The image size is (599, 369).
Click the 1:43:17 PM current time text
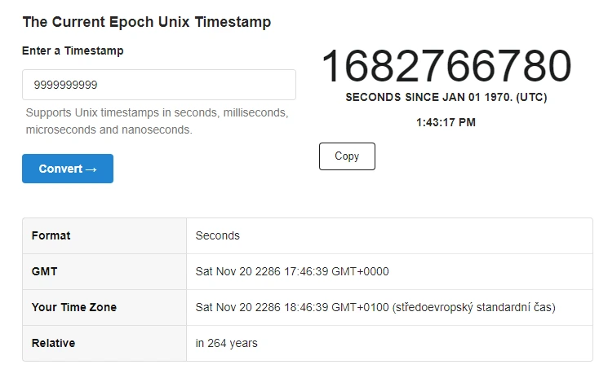tap(446, 122)
